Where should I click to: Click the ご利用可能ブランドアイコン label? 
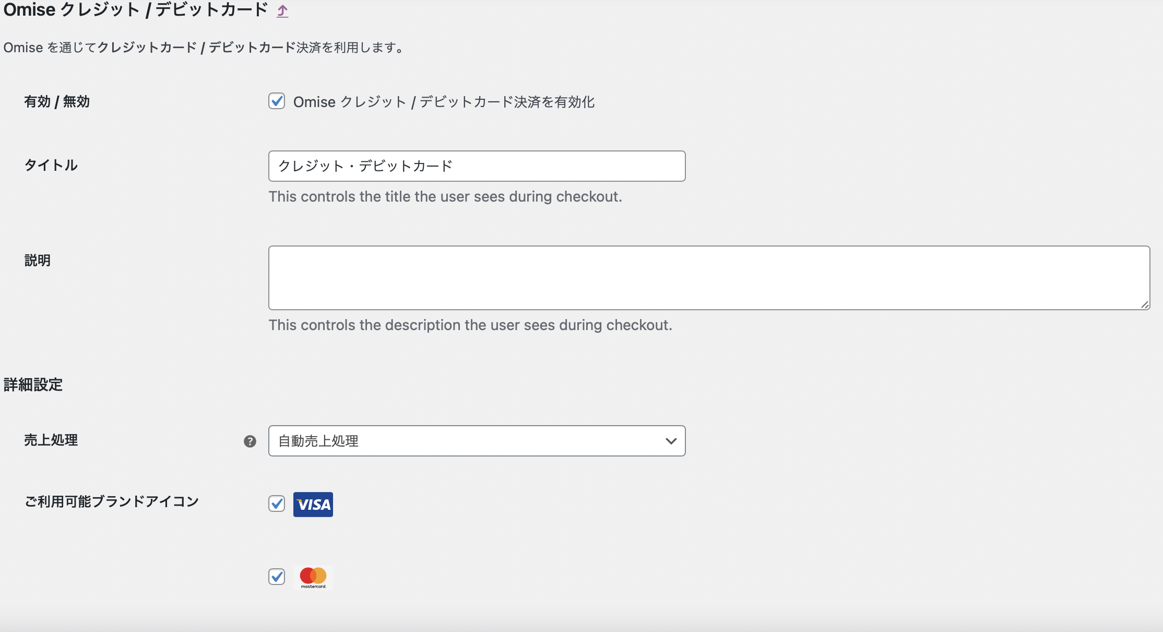point(112,502)
